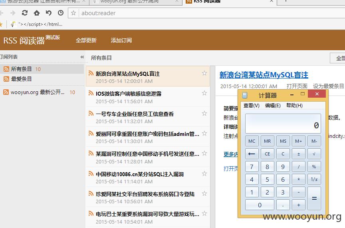Click the Calculator M+ key

(299, 141)
